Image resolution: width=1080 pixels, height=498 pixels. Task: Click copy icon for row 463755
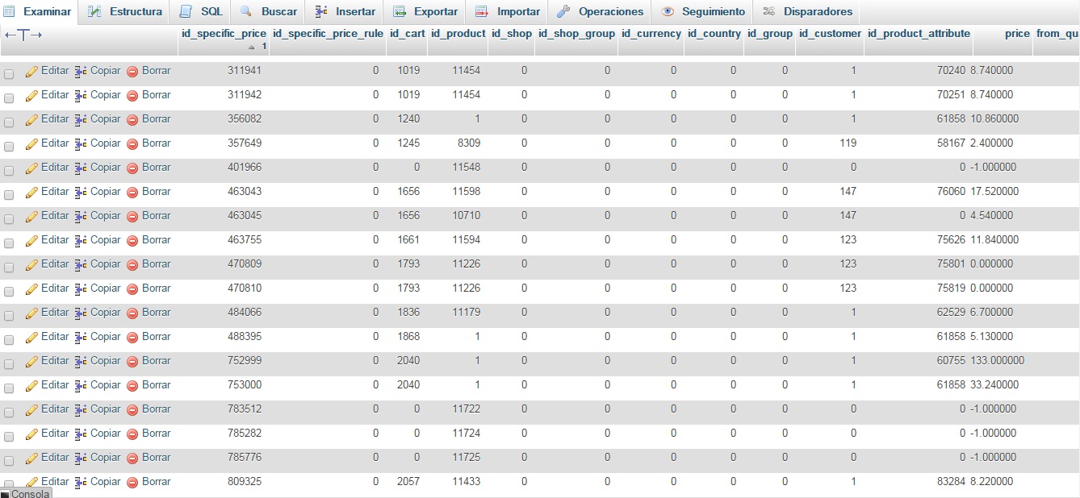click(x=81, y=240)
